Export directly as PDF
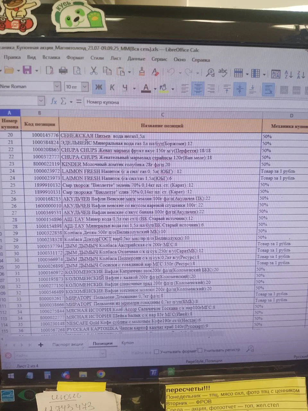 [x=49, y=70]
